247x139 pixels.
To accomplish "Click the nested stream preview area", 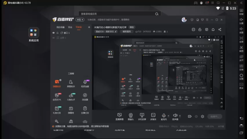I will click(158, 73).
